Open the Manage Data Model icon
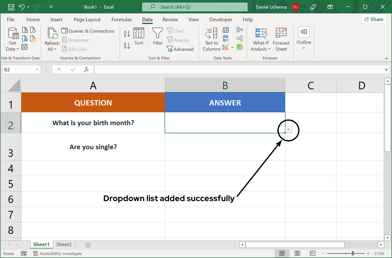 click(x=239, y=47)
